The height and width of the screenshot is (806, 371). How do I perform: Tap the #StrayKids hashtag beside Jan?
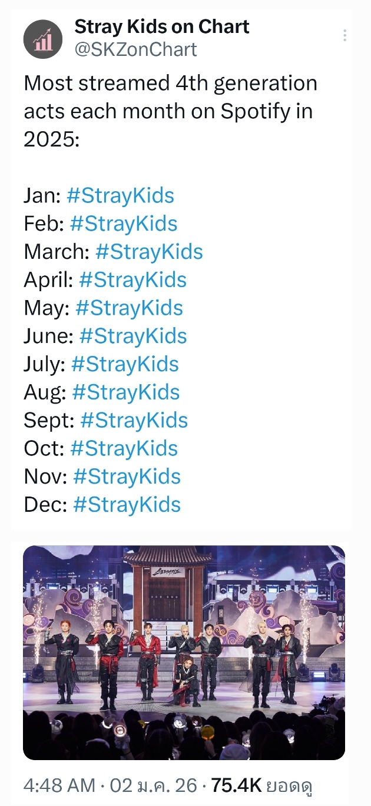pos(120,196)
